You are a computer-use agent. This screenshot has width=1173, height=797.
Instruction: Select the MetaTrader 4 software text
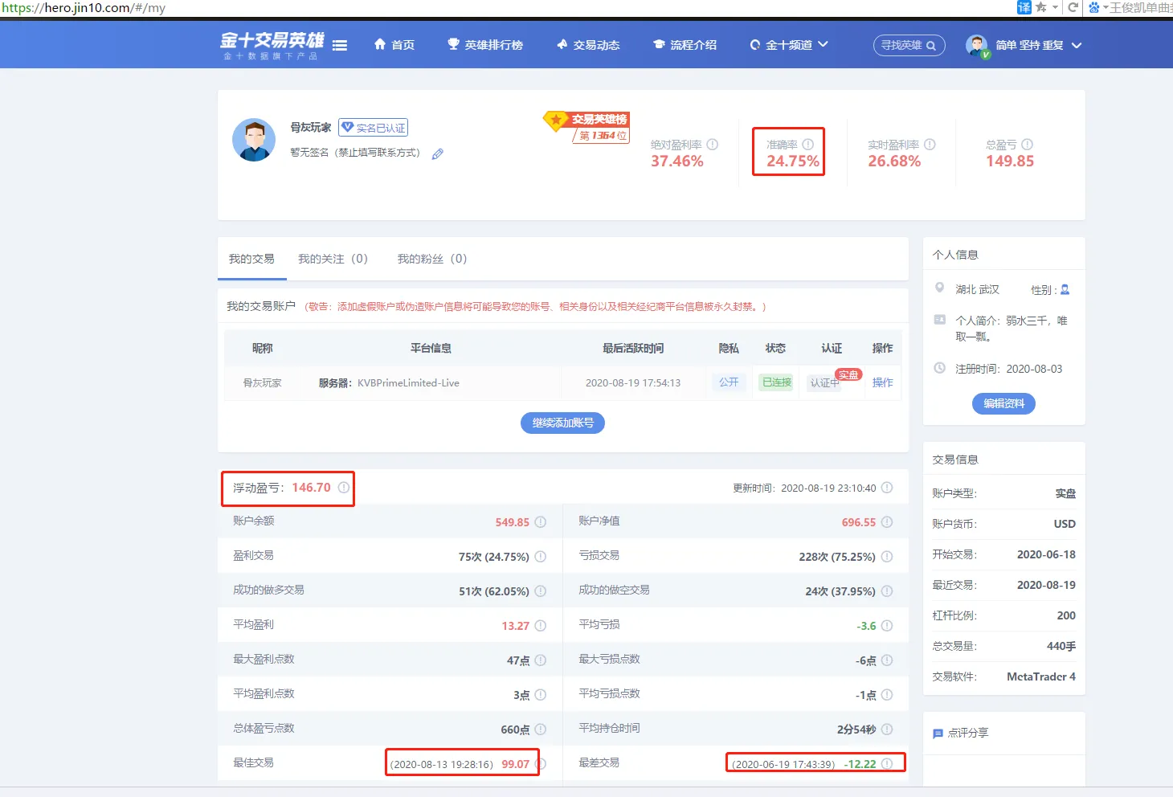coord(1041,676)
